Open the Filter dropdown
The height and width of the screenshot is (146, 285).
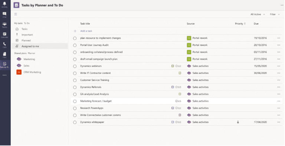(x=275, y=14)
